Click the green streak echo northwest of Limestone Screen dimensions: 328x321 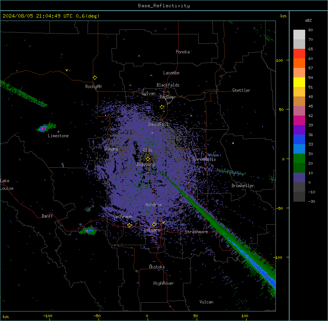click(24, 94)
